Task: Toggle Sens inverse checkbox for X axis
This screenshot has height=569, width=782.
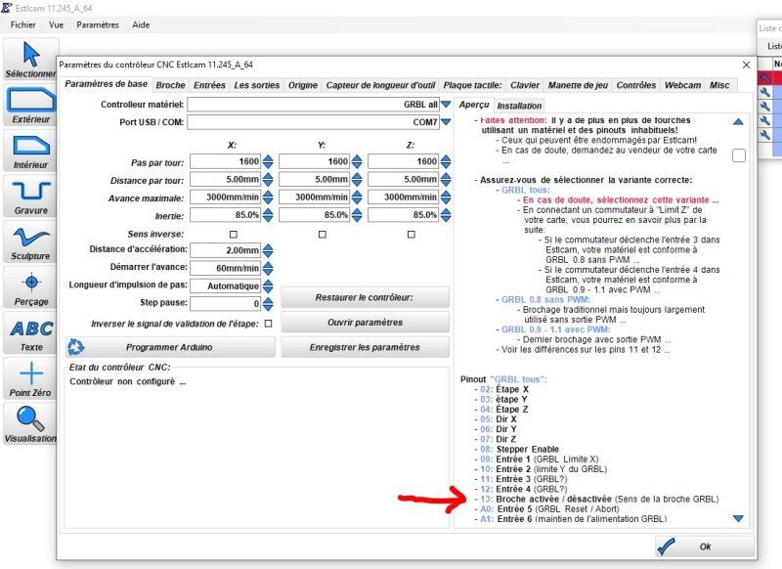Action: (233, 234)
